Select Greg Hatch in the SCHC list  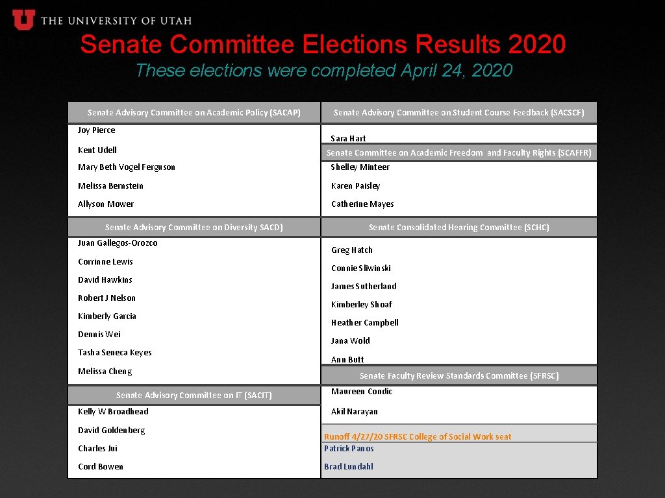pyautogui.click(x=351, y=250)
